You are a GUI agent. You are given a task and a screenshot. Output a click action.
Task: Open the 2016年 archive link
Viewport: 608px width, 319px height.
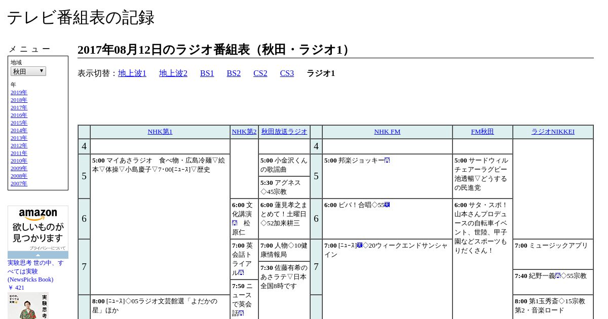(x=19, y=115)
